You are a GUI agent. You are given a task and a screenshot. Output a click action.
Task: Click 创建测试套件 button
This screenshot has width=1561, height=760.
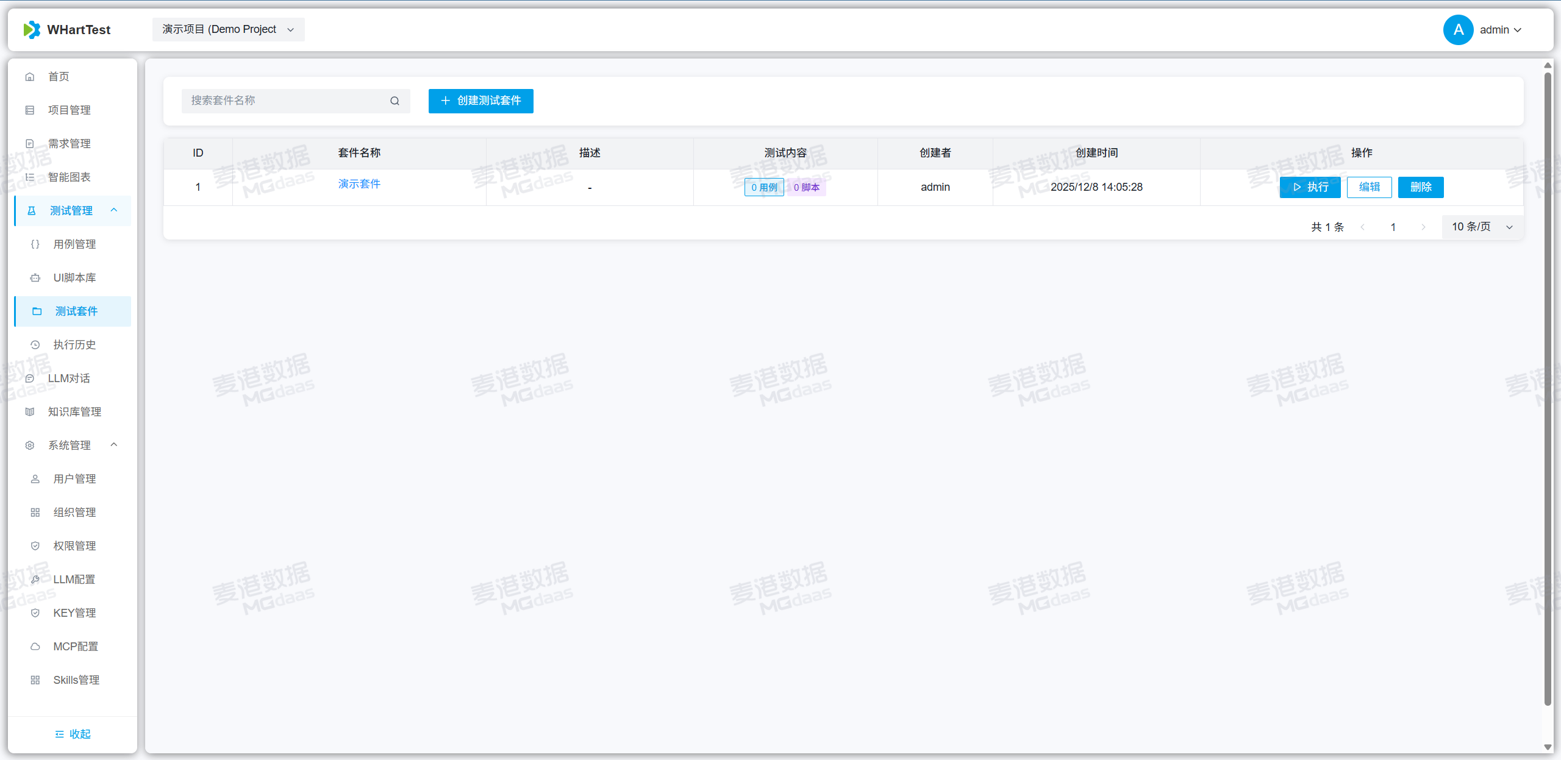pos(480,101)
